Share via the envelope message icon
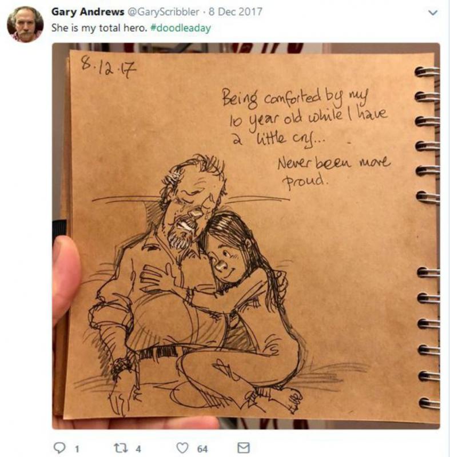 point(243,447)
